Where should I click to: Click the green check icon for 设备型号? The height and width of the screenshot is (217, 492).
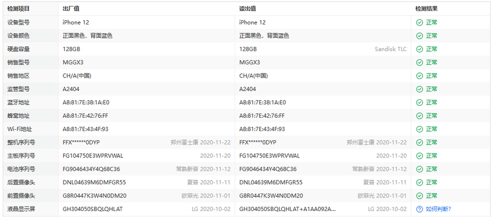tap(419, 22)
